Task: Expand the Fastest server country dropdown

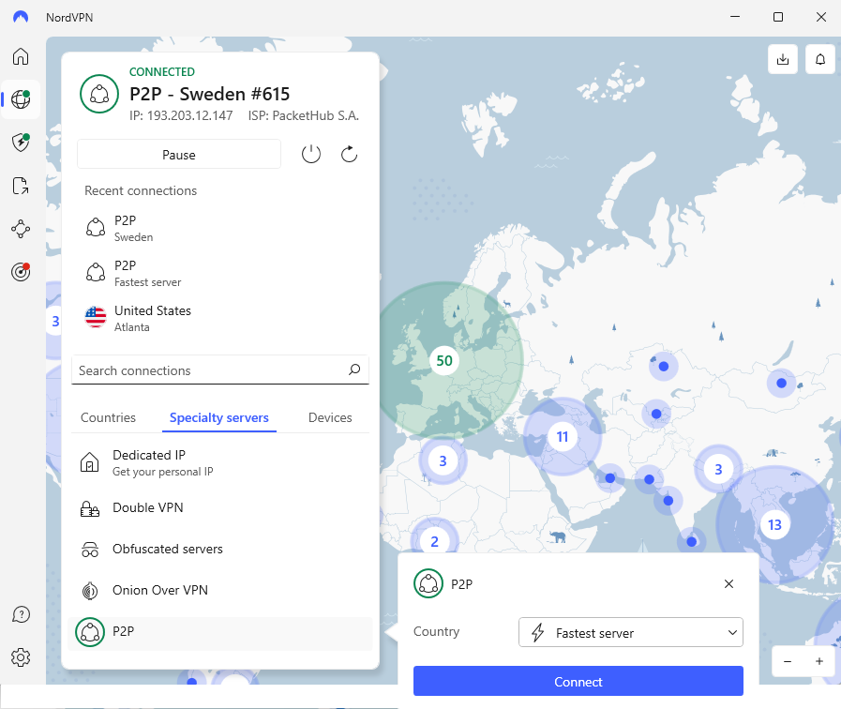Action: pos(631,632)
